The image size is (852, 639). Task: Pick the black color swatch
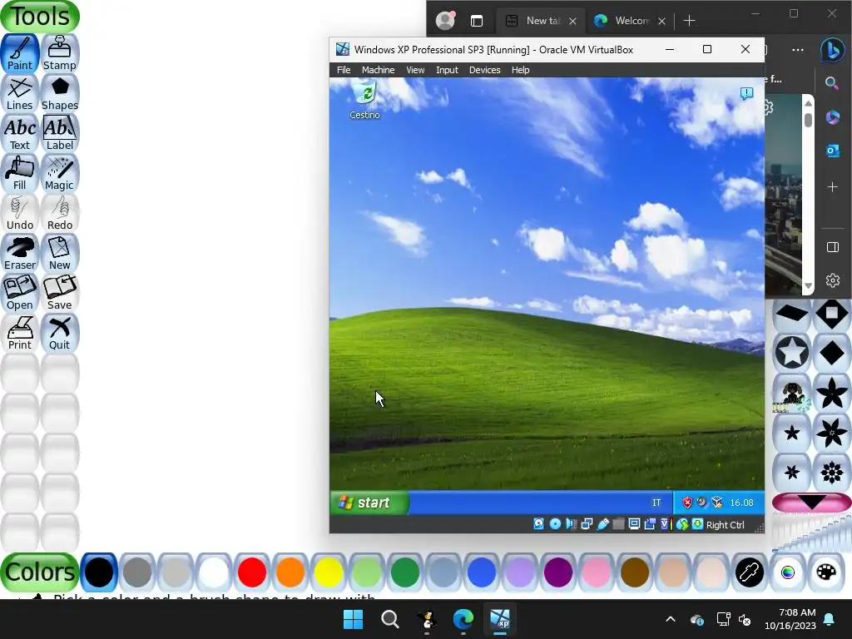pos(99,572)
